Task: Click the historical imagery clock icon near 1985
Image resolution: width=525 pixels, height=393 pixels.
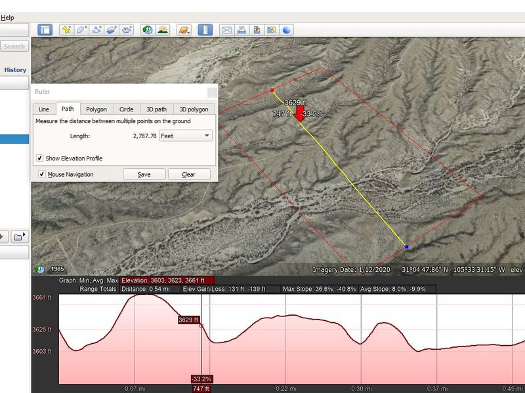Action: click(x=39, y=269)
